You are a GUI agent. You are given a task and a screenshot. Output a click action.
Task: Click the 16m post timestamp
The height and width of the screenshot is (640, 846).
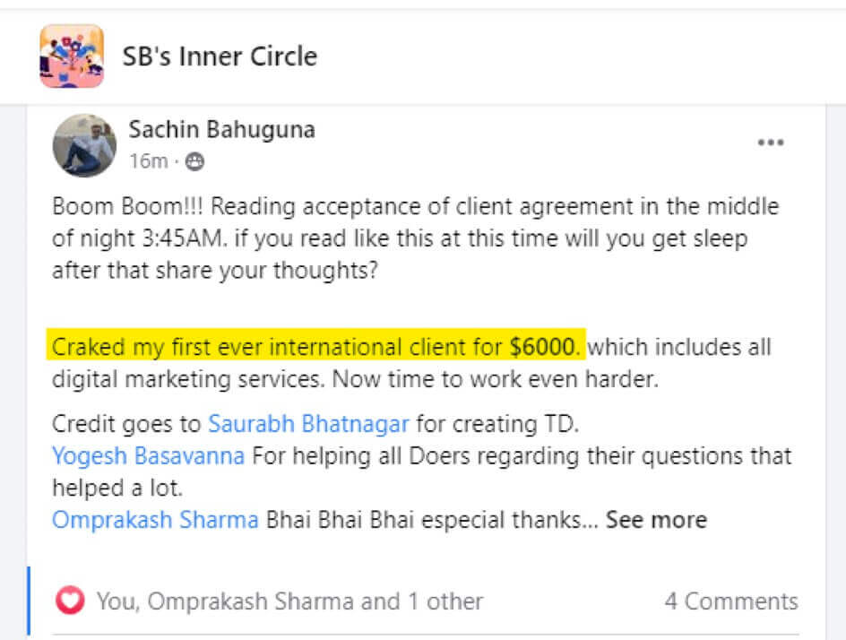click(148, 161)
